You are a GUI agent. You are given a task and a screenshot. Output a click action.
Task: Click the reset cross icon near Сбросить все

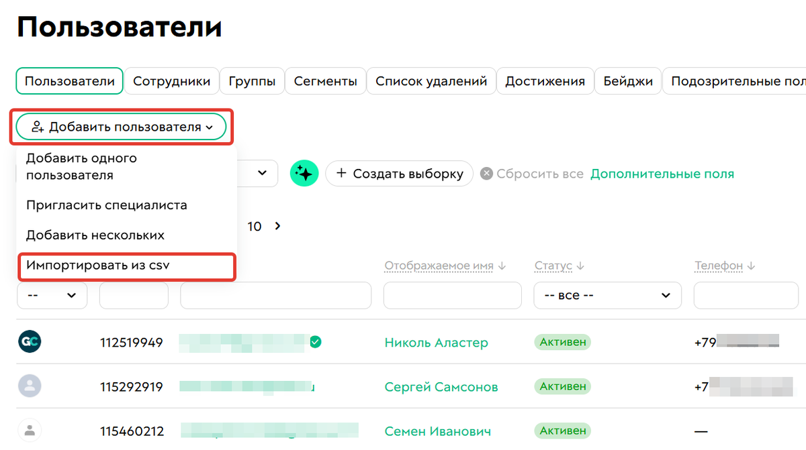[486, 174]
